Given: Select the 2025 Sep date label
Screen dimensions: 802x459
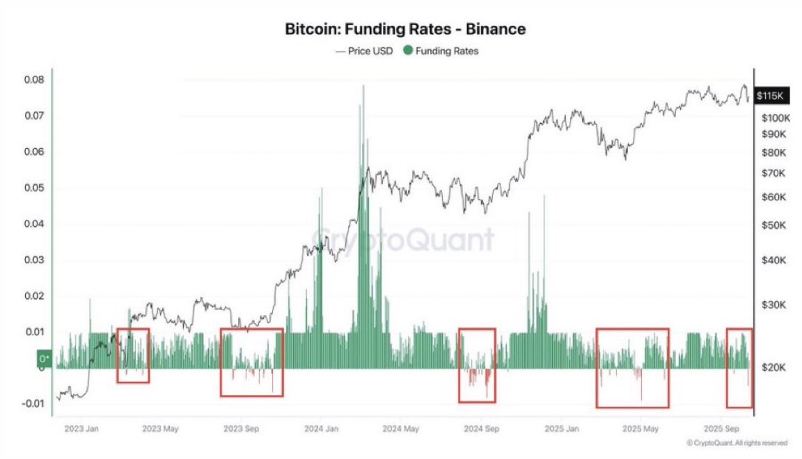Looking at the screenshot, I should tap(723, 429).
